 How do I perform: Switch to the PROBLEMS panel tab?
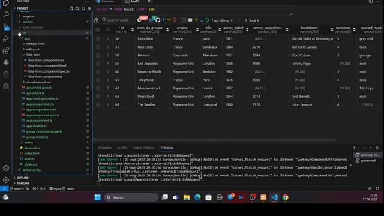click(104, 148)
